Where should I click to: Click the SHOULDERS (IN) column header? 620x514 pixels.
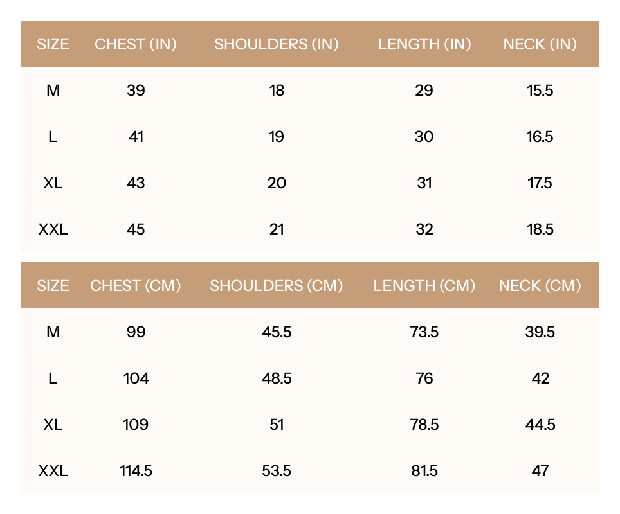[x=277, y=44]
